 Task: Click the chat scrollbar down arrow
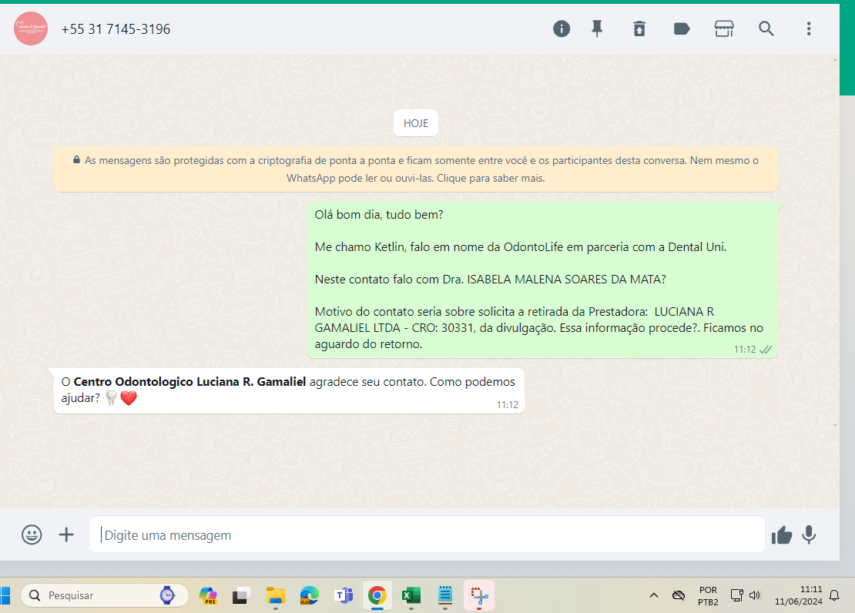point(836,425)
